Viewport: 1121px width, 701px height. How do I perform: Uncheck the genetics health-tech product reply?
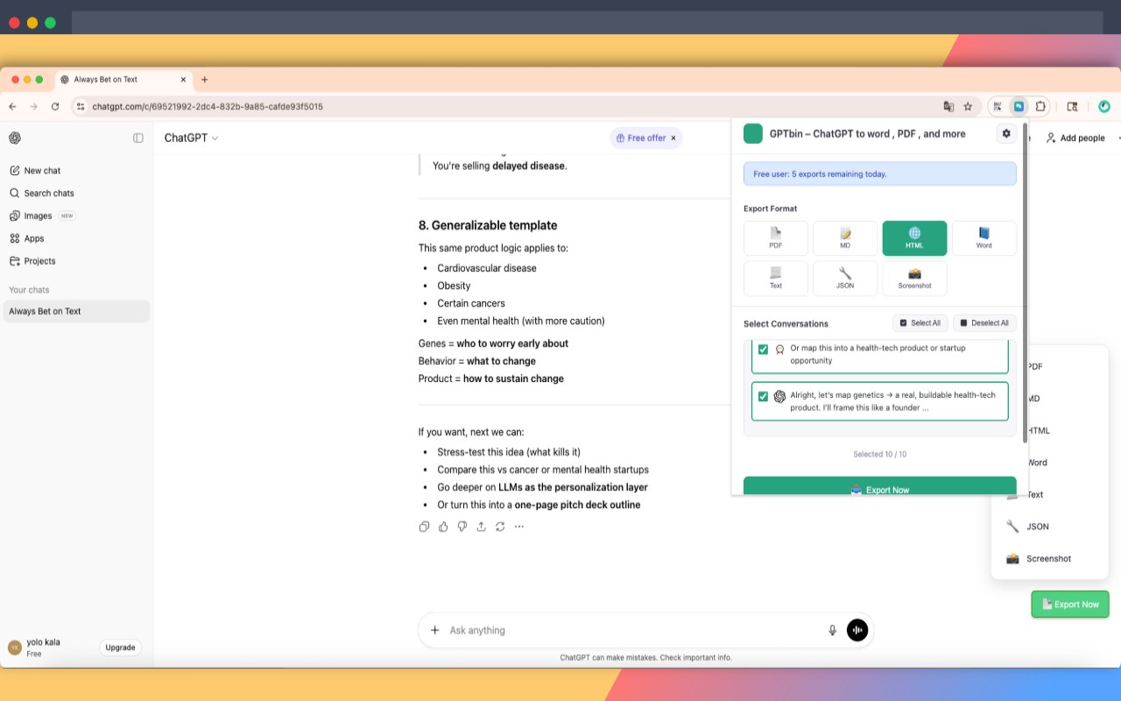(x=763, y=396)
